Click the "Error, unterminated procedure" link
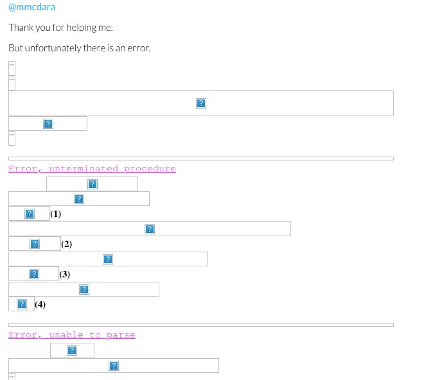The height and width of the screenshot is (380, 426). tap(92, 169)
